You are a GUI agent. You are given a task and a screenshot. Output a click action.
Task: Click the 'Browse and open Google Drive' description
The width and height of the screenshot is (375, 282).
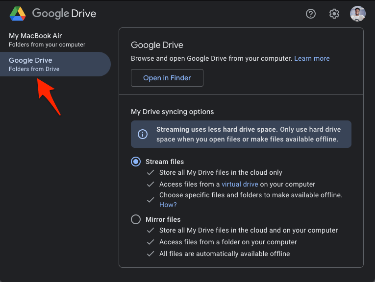[x=211, y=58]
